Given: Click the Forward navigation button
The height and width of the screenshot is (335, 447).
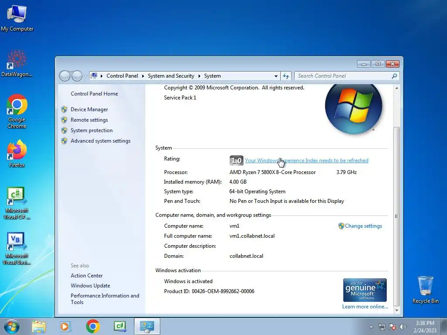Looking at the screenshot, I should coord(77,76).
